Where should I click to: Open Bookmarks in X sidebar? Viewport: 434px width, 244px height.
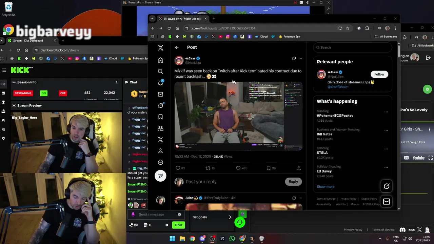160,117
